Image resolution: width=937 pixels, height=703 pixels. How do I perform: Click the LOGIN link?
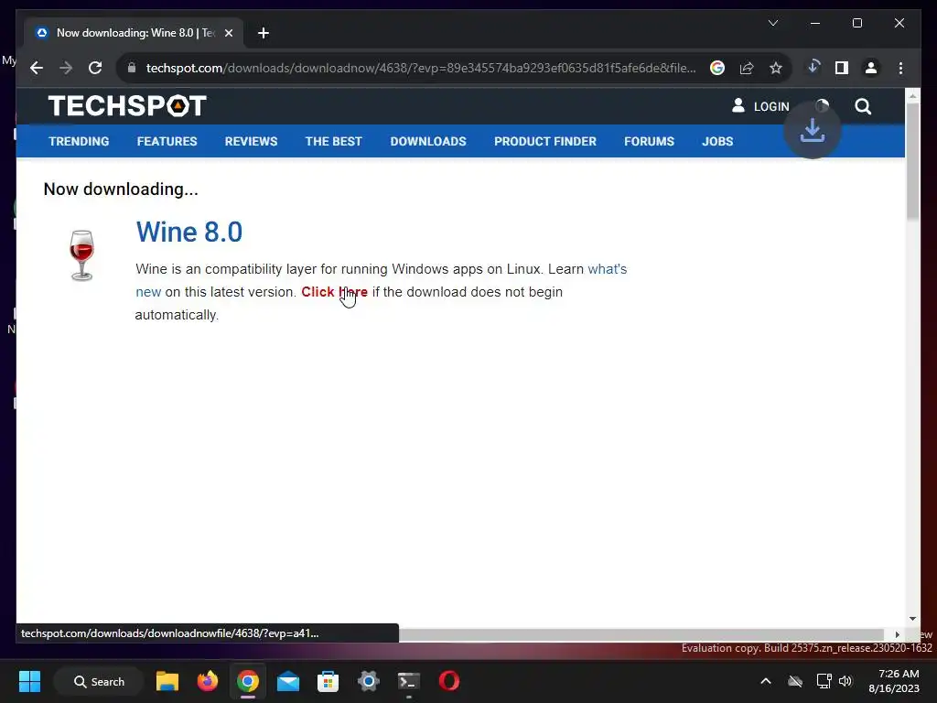(760, 106)
